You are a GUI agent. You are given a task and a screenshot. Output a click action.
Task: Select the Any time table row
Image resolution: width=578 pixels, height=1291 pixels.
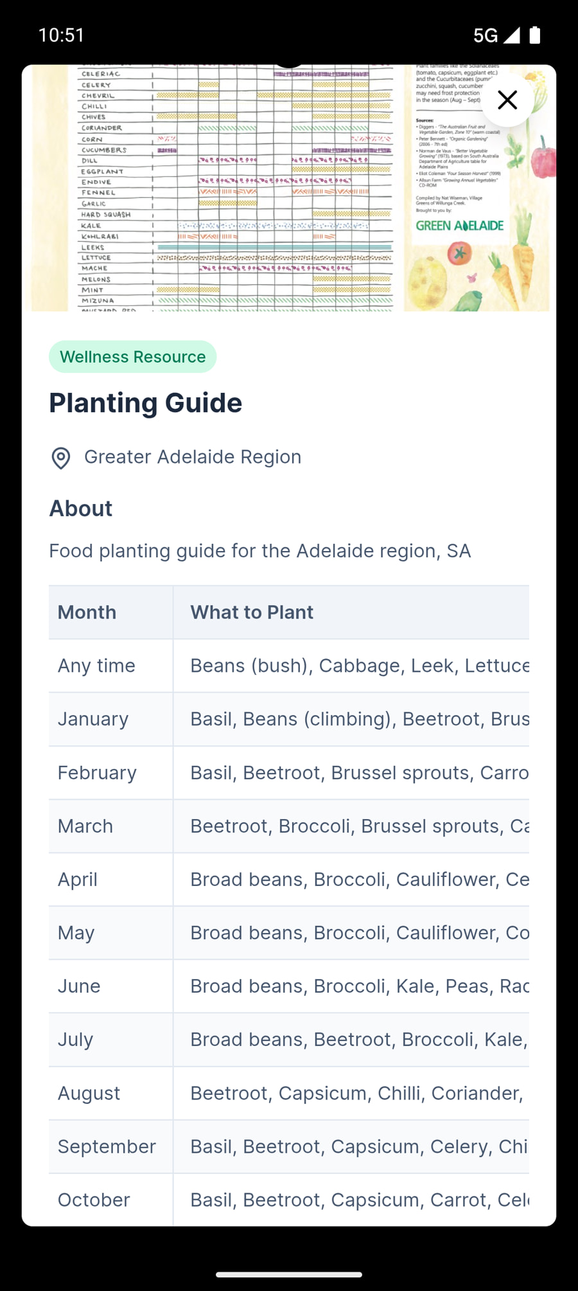(x=289, y=665)
